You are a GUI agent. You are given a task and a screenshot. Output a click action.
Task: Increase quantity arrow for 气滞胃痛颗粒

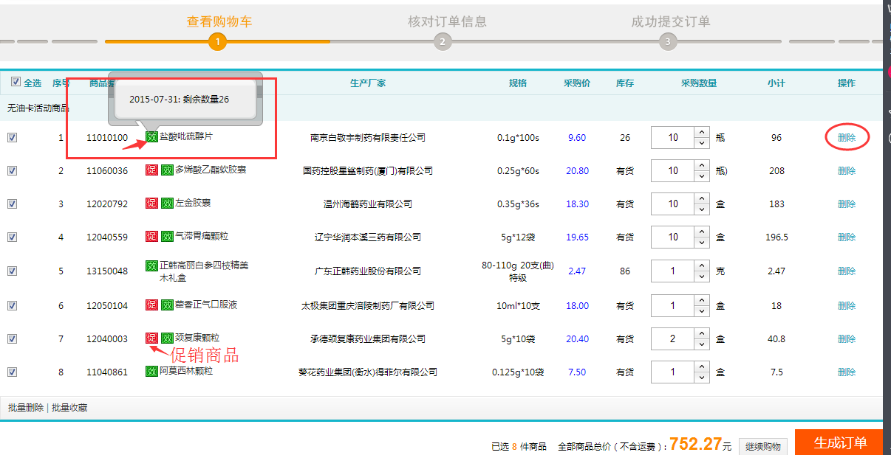point(702,232)
